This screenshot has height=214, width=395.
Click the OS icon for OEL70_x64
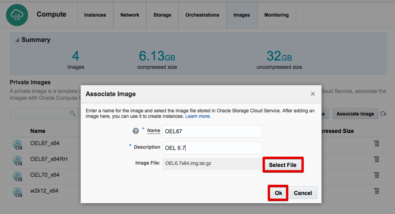coord(17,176)
